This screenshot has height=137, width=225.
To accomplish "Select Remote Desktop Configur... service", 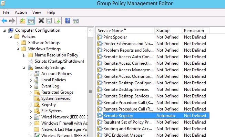I will point(129,83).
